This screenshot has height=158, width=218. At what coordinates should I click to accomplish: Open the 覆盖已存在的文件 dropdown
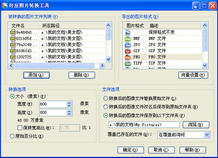pos(207,135)
